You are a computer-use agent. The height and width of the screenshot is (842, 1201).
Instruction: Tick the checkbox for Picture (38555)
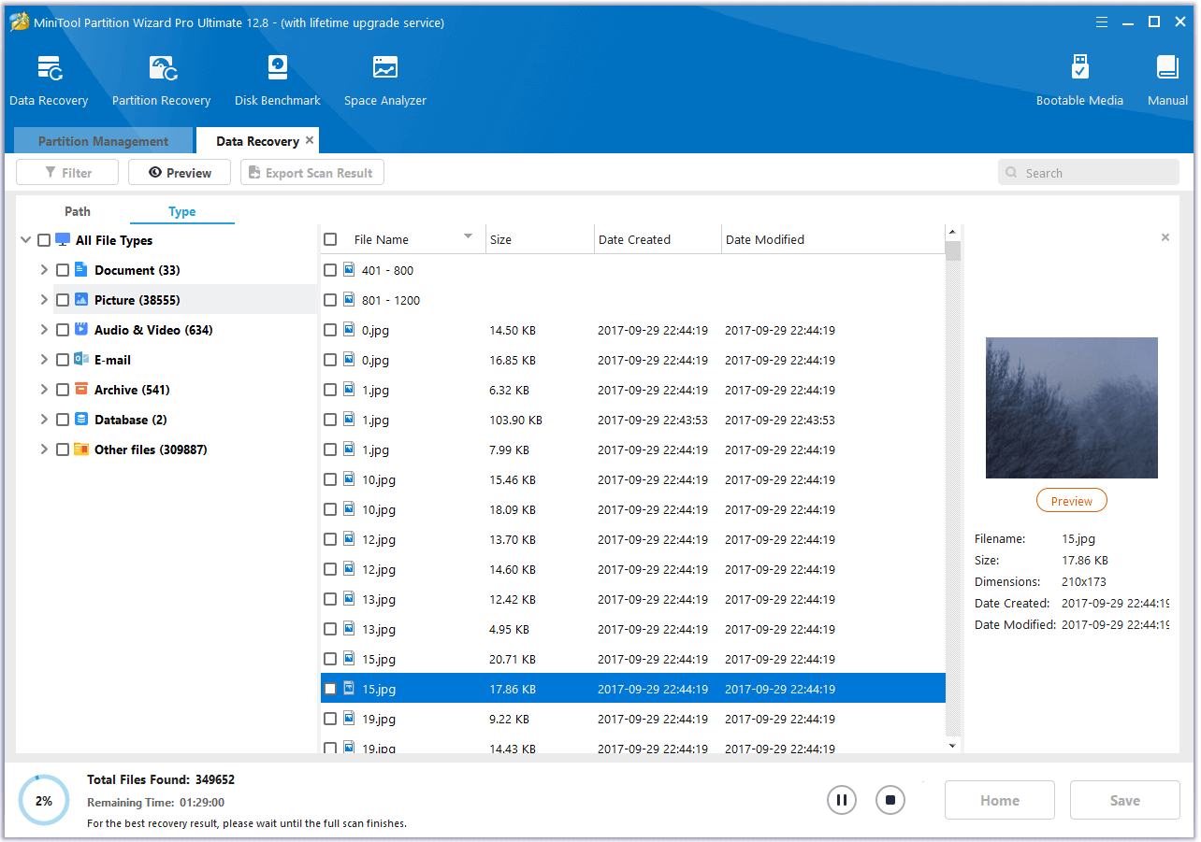63,300
